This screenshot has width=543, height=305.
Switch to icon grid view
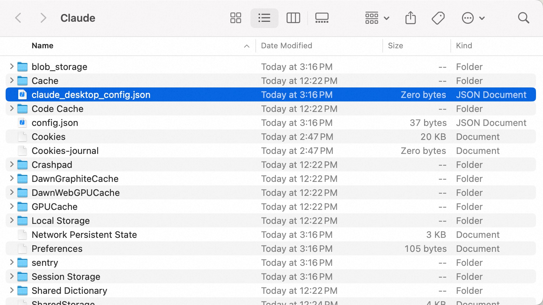click(x=236, y=18)
